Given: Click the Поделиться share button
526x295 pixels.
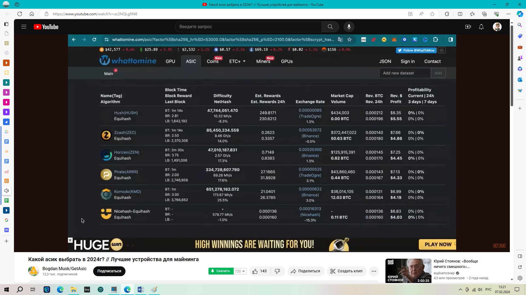Looking at the screenshot, I should tap(306, 271).
